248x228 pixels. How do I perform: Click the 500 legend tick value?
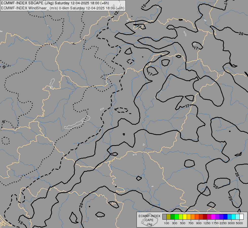[183, 223]
